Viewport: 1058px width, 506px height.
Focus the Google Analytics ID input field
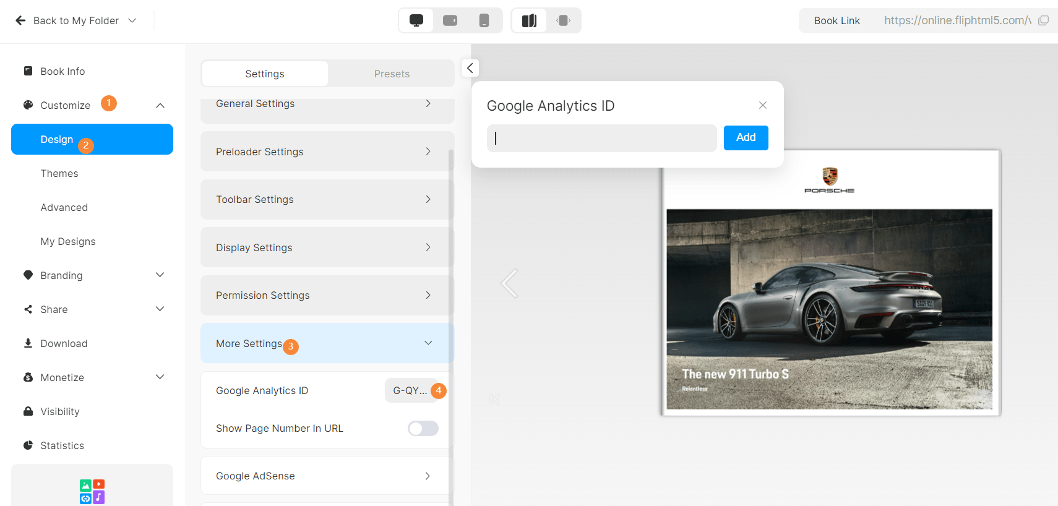point(602,138)
